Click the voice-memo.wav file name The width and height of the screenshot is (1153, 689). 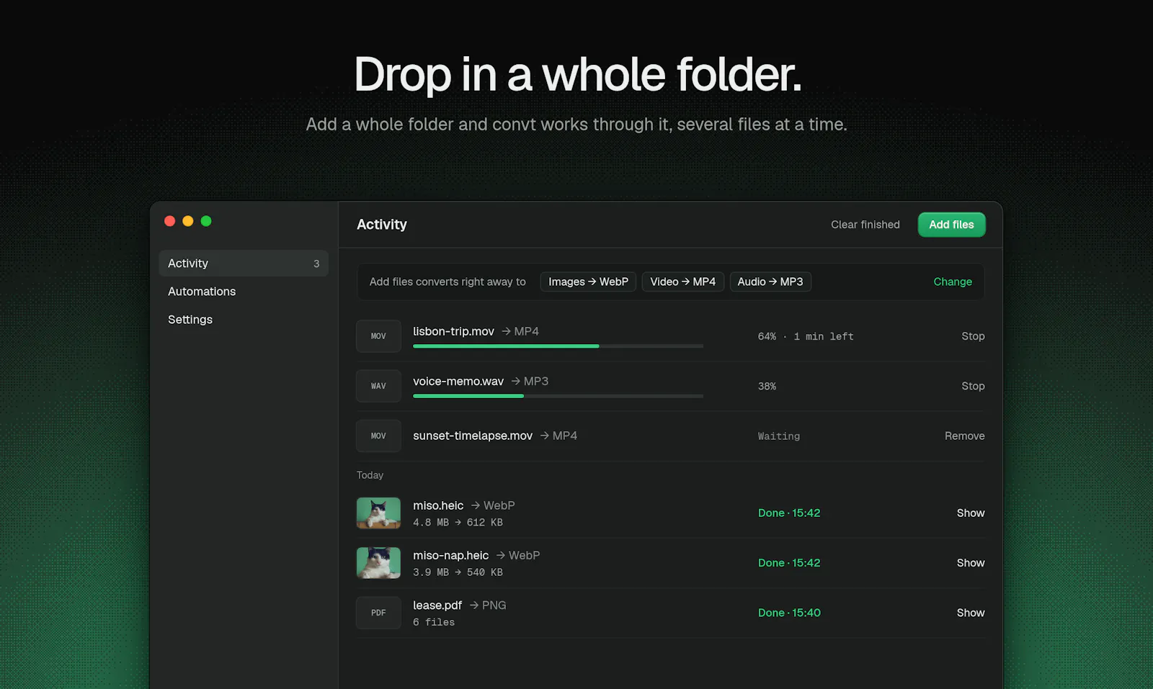[x=458, y=381]
